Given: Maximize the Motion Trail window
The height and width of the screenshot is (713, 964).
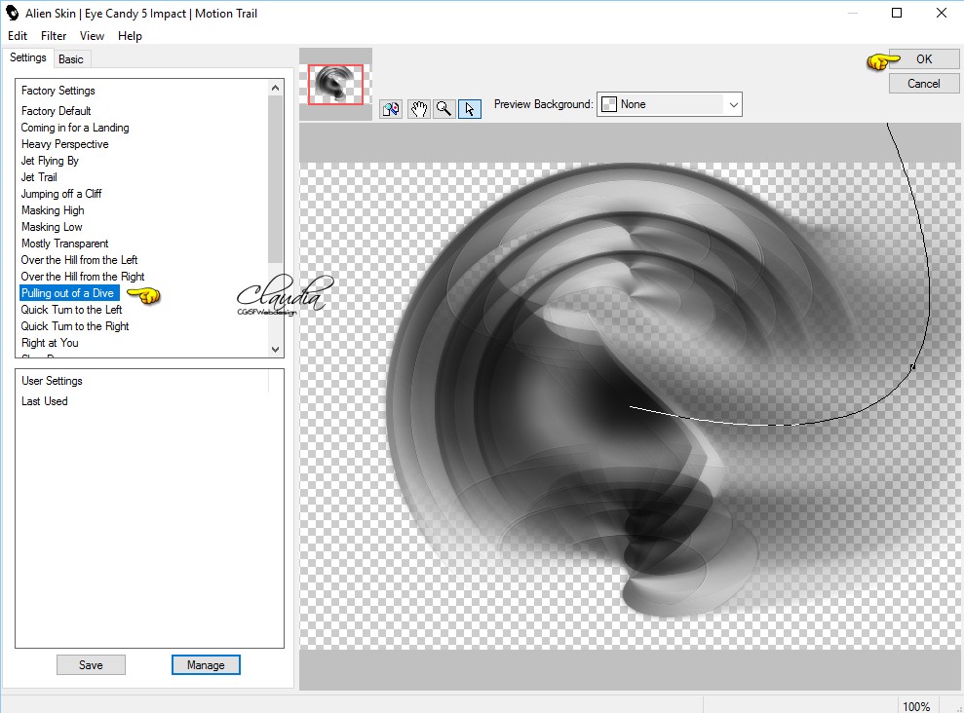Looking at the screenshot, I should [x=897, y=13].
